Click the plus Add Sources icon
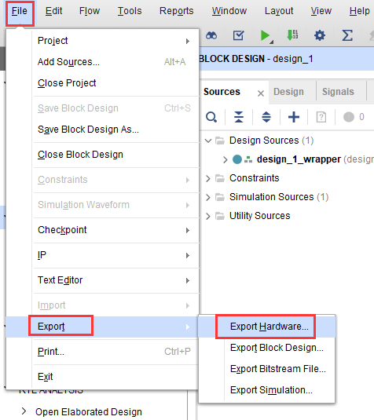This screenshot has height=420, width=374. pos(294,117)
